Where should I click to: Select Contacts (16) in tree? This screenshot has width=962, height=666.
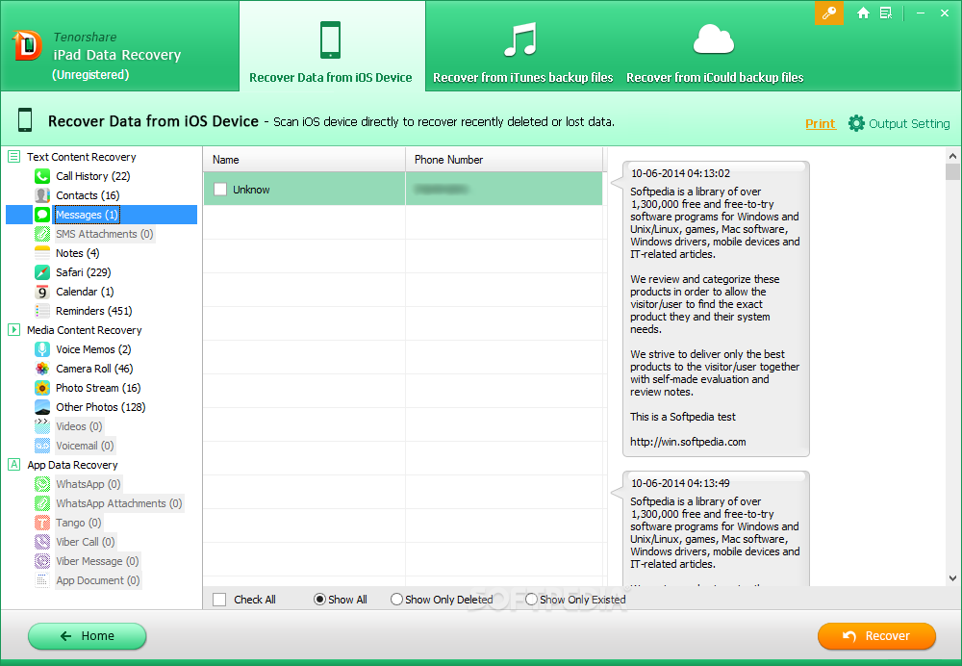pos(88,195)
